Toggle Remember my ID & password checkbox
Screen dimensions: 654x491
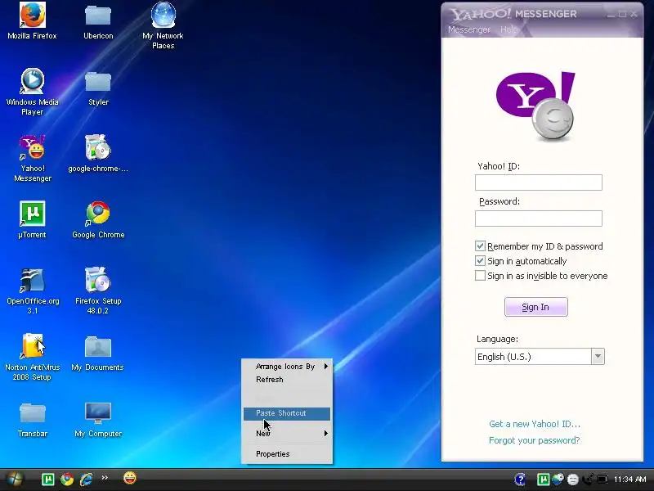[480, 246]
